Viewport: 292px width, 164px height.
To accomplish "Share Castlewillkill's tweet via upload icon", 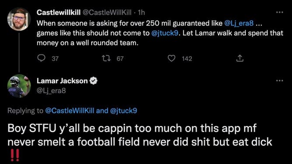I will (240, 58).
